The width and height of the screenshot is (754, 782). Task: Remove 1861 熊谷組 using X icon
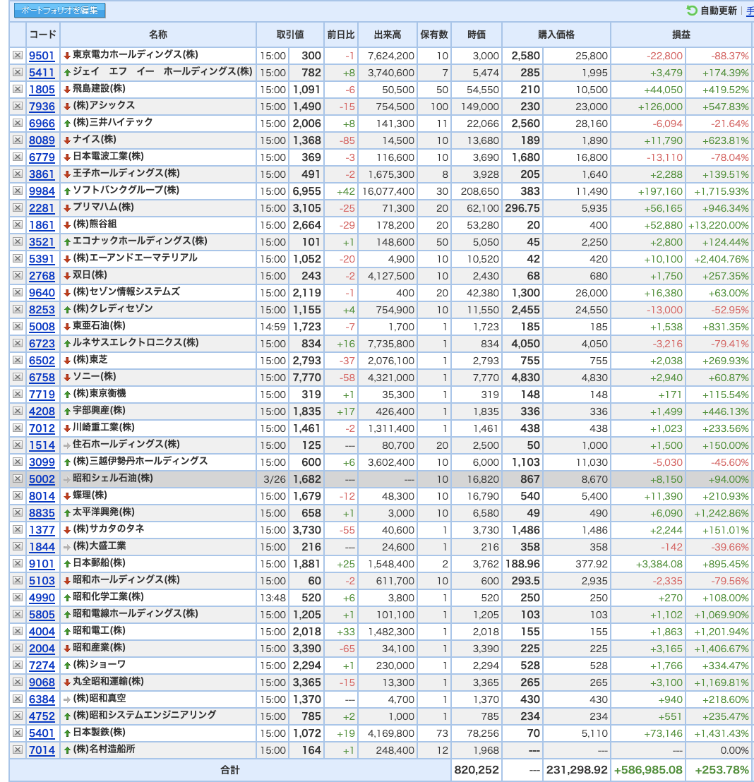[18, 225]
